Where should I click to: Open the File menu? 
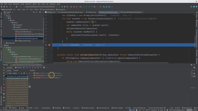pyautogui.click(x=2, y=4)
